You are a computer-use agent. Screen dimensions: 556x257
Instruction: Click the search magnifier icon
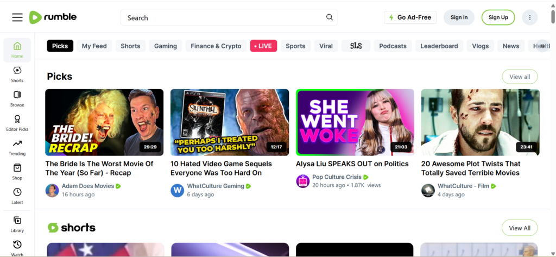(x=330, y=17)
